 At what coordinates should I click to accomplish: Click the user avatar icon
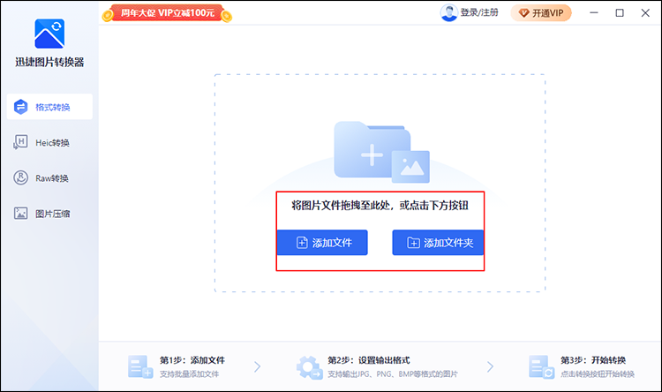click(448, 13)
